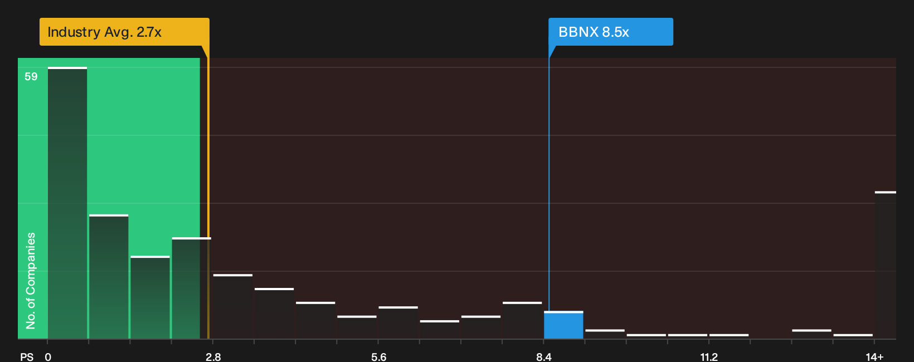Click the 14+ x-axis tick label
The image size is (914, 362).
point(874,357)
